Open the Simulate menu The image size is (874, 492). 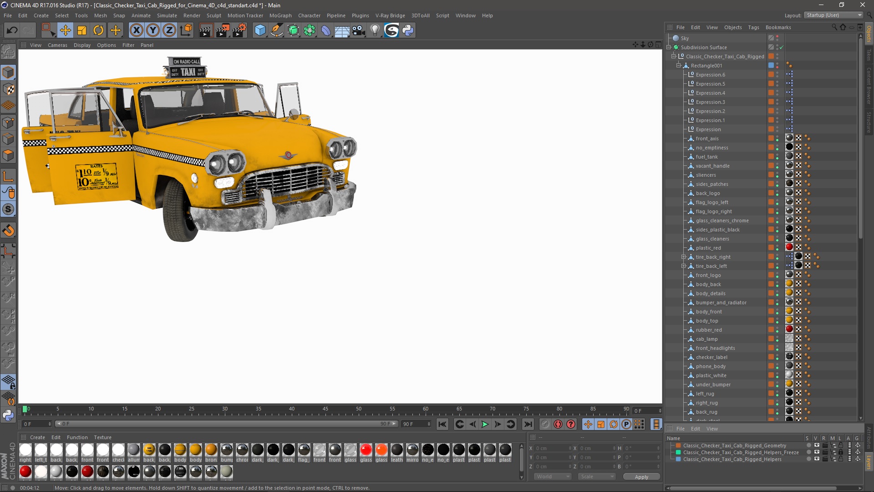coord(167,15)
